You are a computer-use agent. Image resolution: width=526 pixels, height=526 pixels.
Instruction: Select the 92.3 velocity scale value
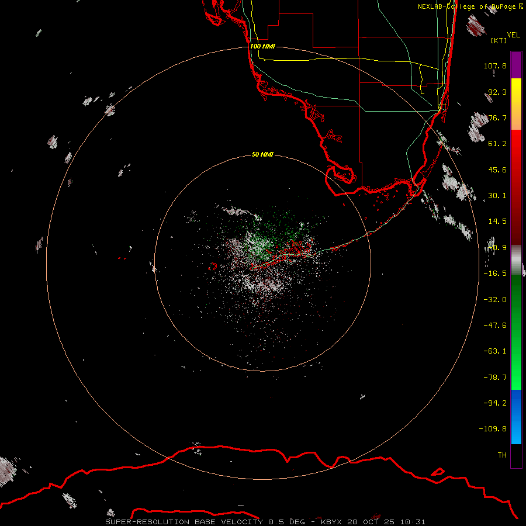click(x=497, y=92)
